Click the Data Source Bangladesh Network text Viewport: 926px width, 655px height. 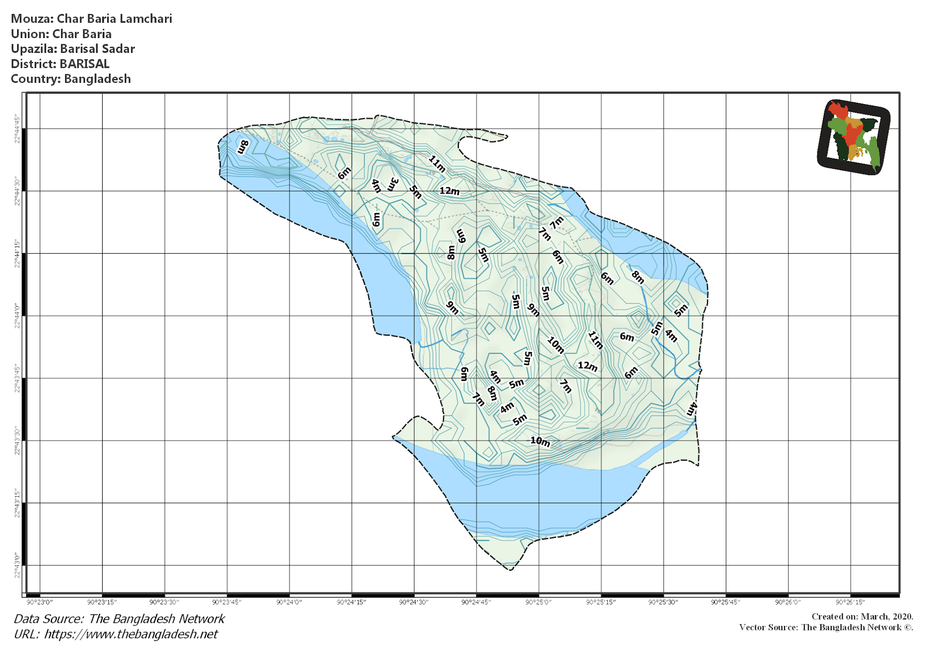click(118, 618)
